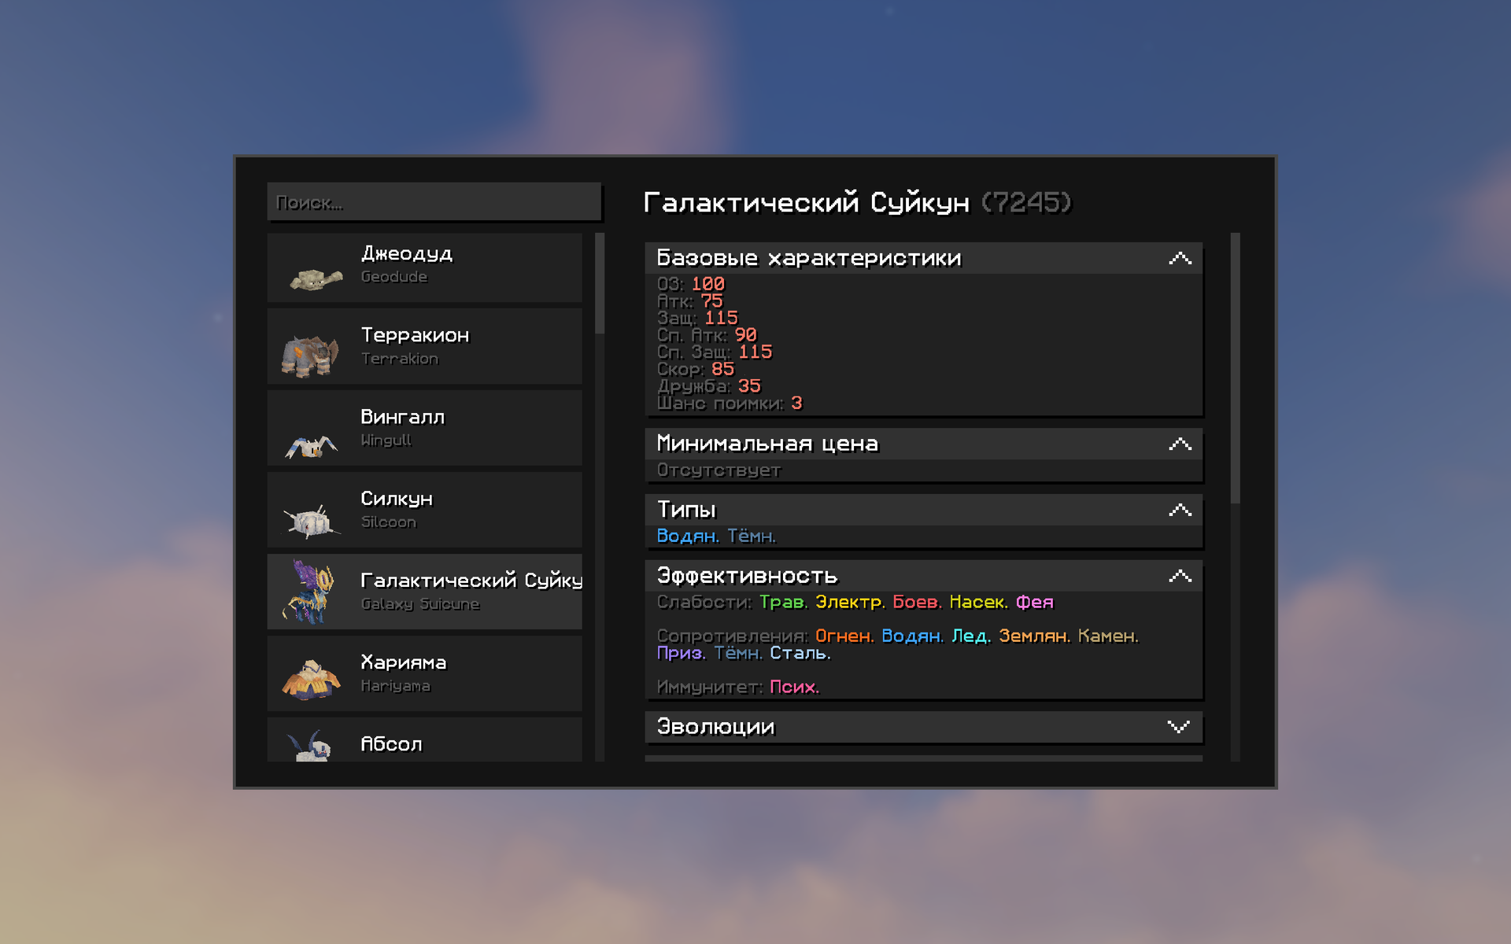Viewport: 1511px width, 944px height.
Task: Collapse the Минимальная цена section arrow
Action: [1180, 444]
